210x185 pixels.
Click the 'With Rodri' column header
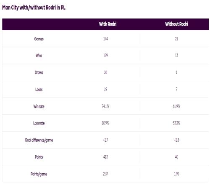108,24
